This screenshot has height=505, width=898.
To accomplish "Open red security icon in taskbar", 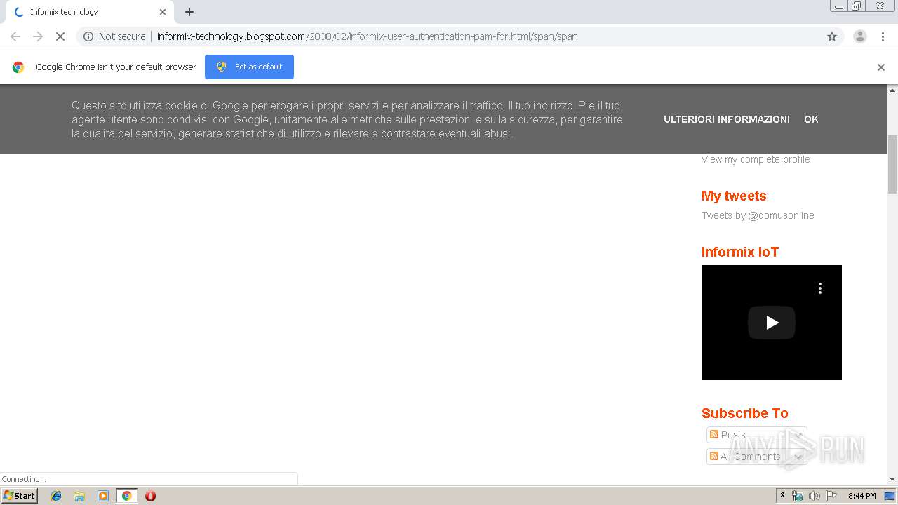I will point(150,496).
